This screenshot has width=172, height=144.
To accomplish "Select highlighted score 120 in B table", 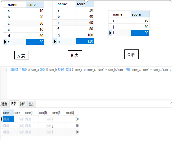I will coord(85,41).
